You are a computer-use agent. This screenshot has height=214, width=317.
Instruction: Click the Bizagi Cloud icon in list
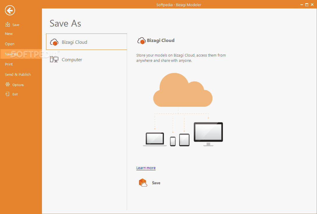click(54, 42)
